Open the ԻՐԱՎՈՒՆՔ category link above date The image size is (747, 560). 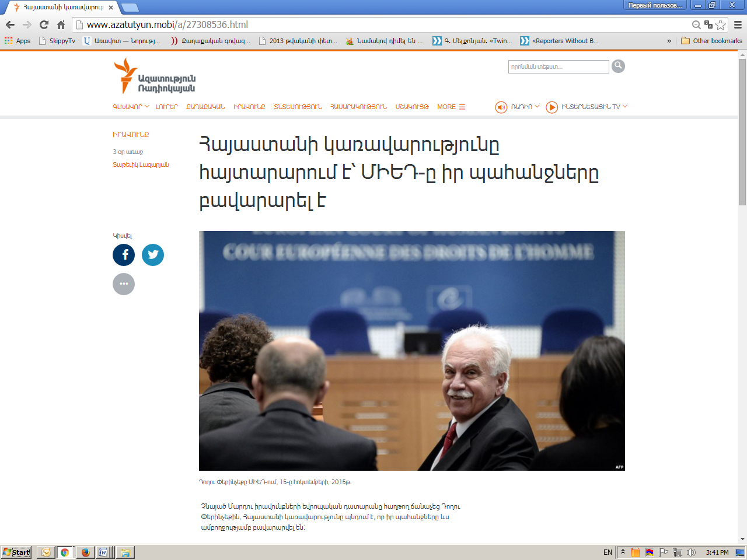click(x=131, y=135)
